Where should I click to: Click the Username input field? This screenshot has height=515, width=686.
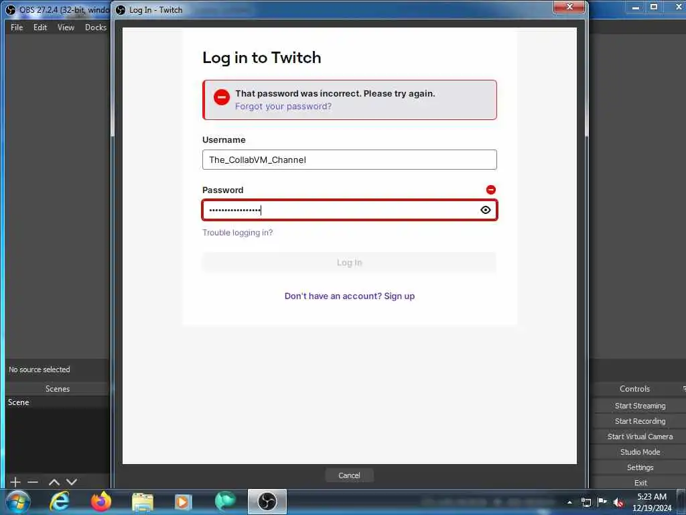tap(349, 160)
